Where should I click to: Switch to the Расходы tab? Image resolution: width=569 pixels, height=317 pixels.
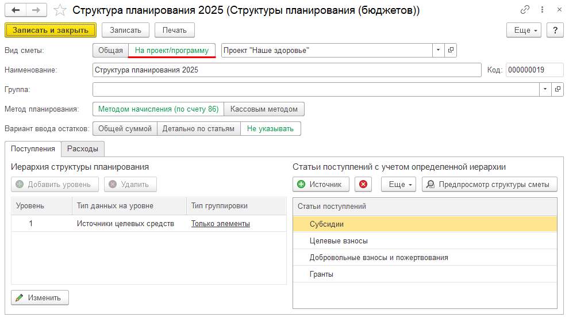click(83, 149)
